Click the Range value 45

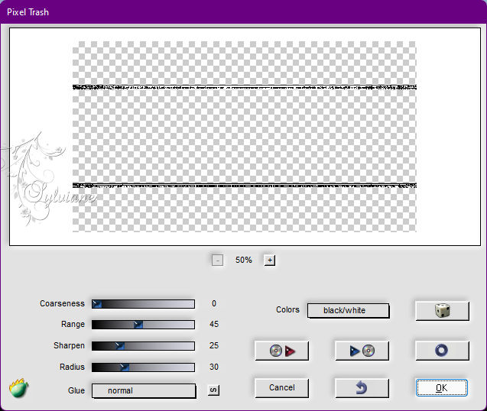coord(214,325)
